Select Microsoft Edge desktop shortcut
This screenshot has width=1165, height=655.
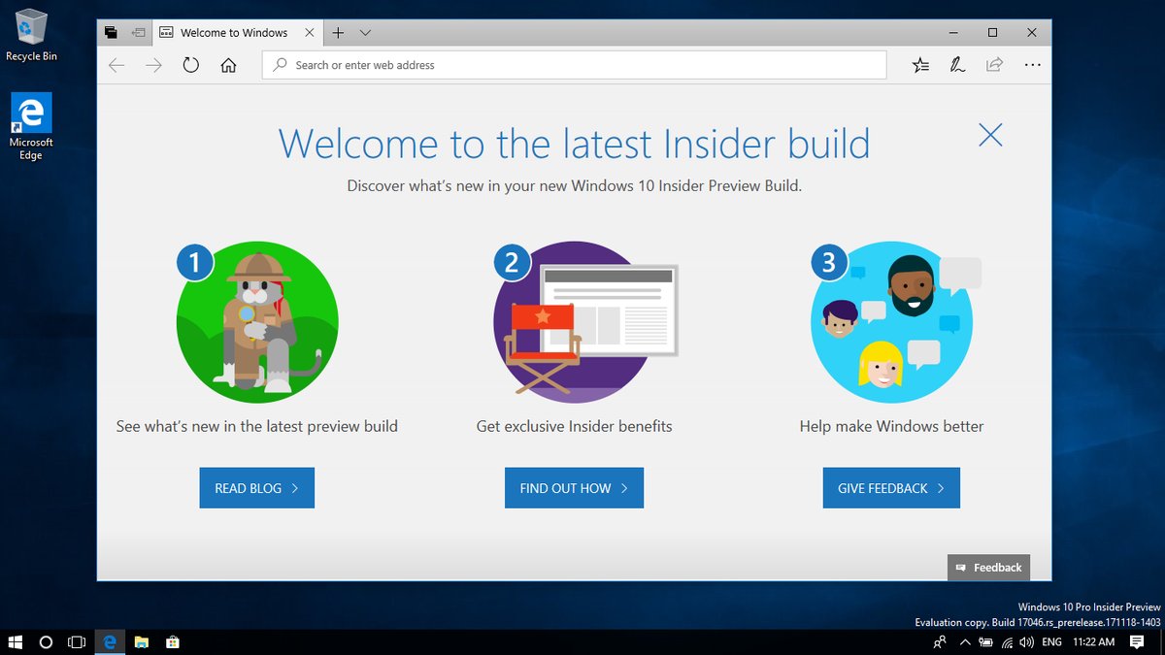31,126
